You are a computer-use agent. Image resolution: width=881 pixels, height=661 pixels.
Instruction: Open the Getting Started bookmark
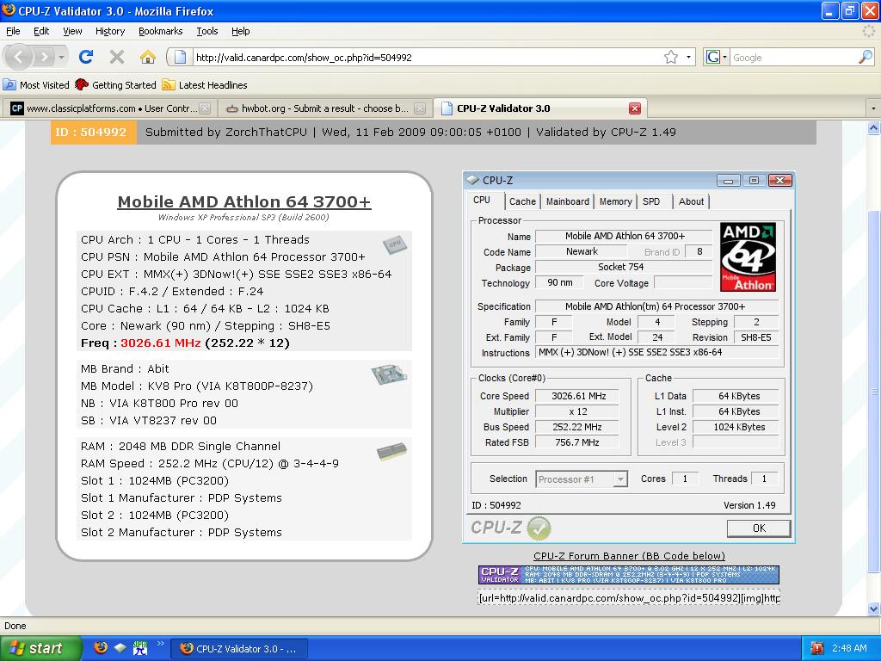click(x=115, y=85)
